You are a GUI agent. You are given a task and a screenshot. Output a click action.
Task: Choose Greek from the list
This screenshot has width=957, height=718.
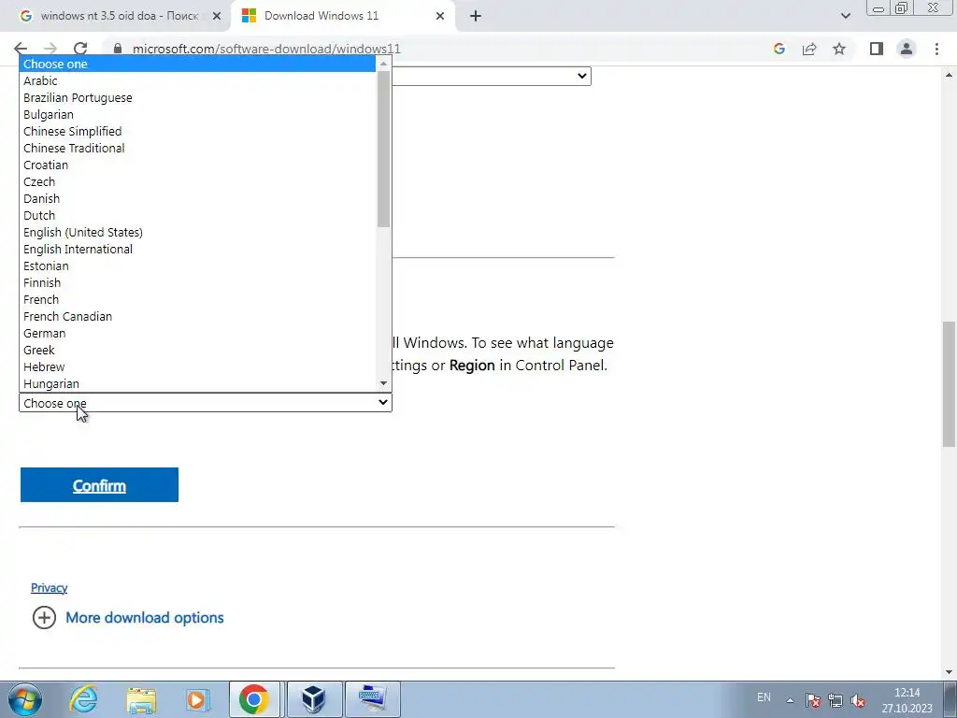[198, 350]
